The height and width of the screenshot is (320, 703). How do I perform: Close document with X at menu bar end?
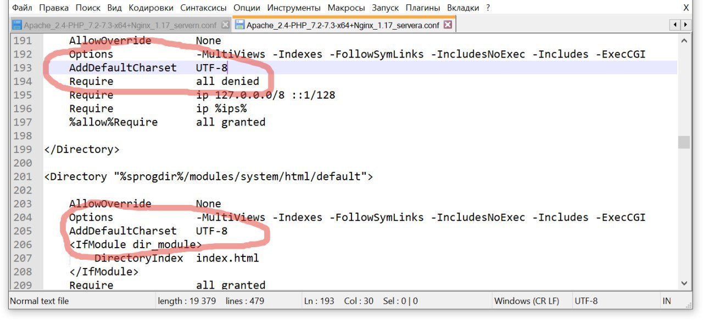[686, 8]
